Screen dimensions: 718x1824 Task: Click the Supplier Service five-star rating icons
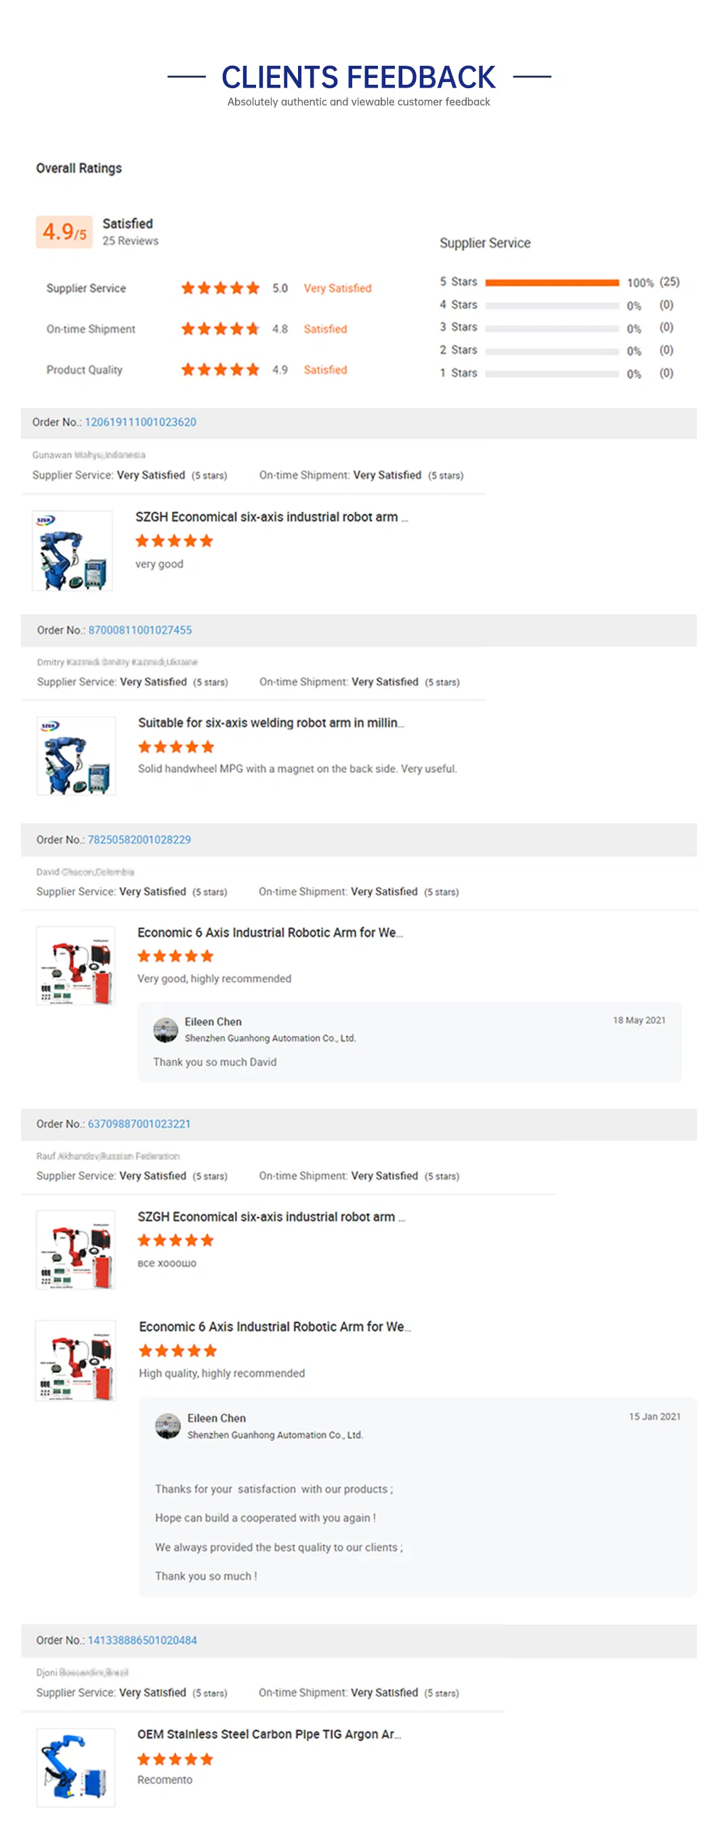(220, 288)
